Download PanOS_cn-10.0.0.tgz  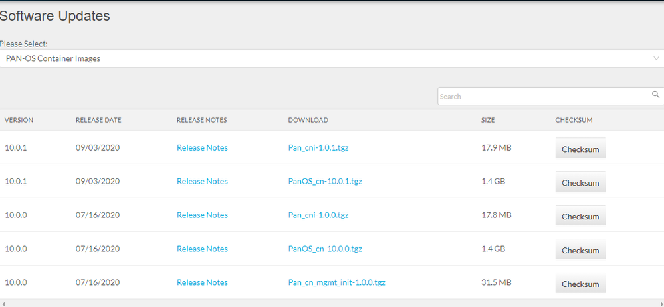325,249
